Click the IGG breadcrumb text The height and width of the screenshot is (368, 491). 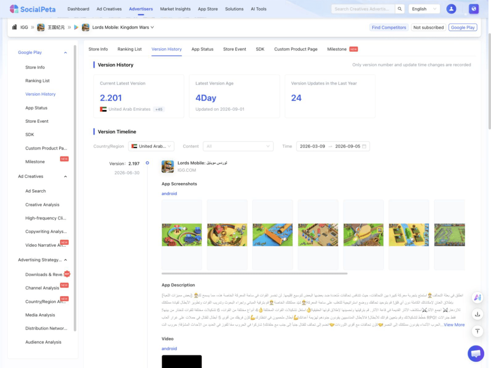point(24,27)
